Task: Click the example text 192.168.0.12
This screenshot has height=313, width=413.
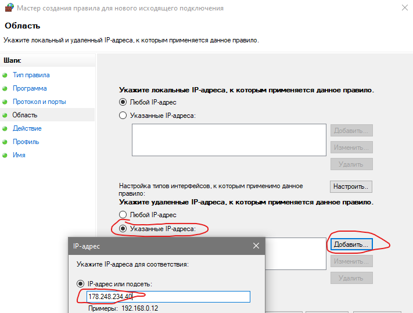Action: [x=139, y=308]
